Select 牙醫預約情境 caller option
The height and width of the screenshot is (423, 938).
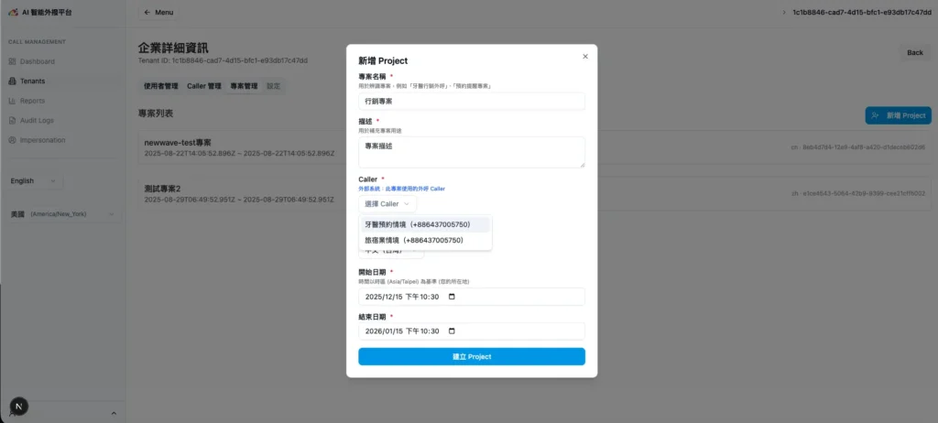425,225
